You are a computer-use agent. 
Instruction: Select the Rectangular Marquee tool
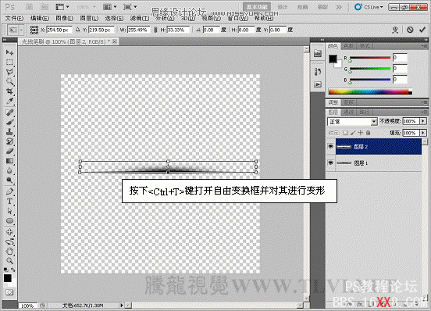(9, 62)
